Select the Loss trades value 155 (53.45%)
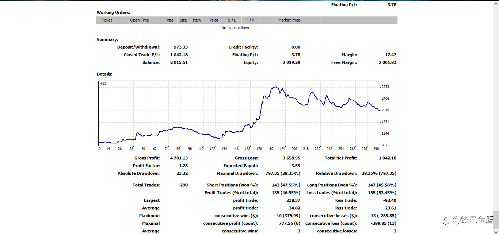Viewport: 499px width, 235px height. [382, 193]
